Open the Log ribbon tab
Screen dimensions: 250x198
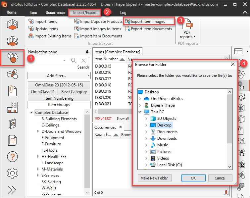tap(123, 13)
